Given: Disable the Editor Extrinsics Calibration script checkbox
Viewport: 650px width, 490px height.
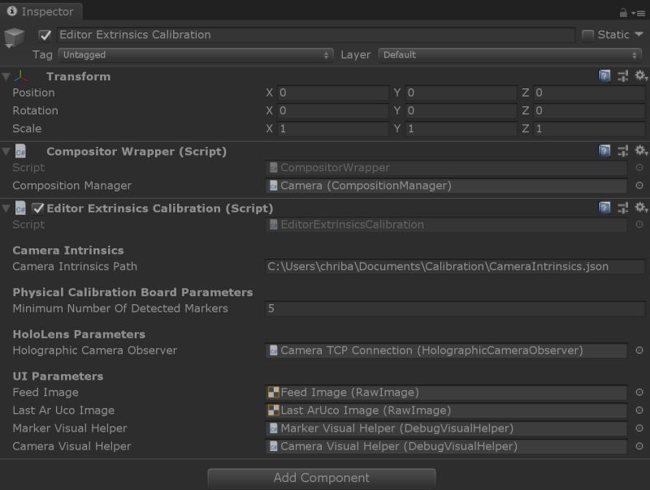Looking at the screenshot, I should [37, 208].
